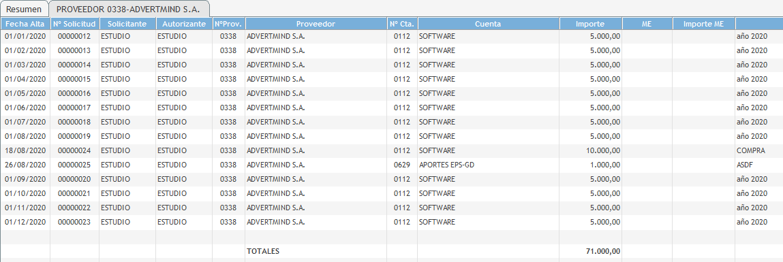The width and height of the screenshot is (783, 262).
Task: Click request number 00000012
Action: [74, 37]
